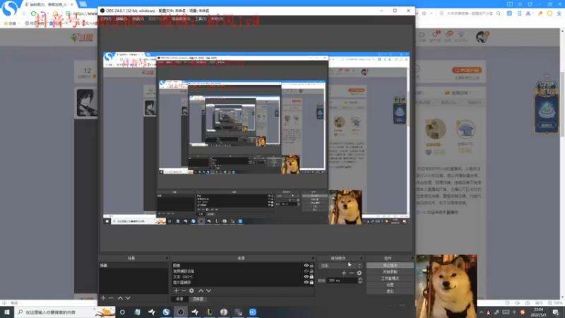The width and height of the screenshot is (565, 318).
Task: Pop out the Sources dock via its header icon
Action: coord(313,258)
